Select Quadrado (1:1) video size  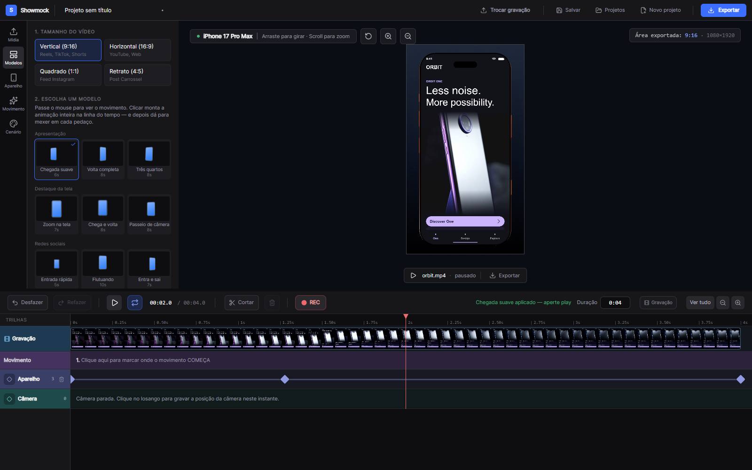coord(68,75)
